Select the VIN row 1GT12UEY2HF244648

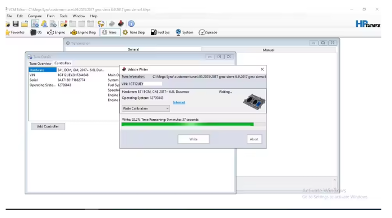(59, 75)
